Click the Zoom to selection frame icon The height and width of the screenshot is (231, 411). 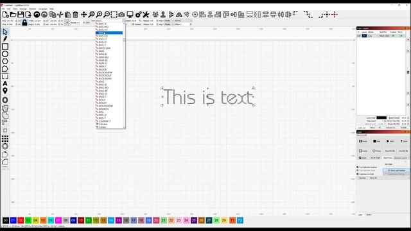tap(114, 15)
